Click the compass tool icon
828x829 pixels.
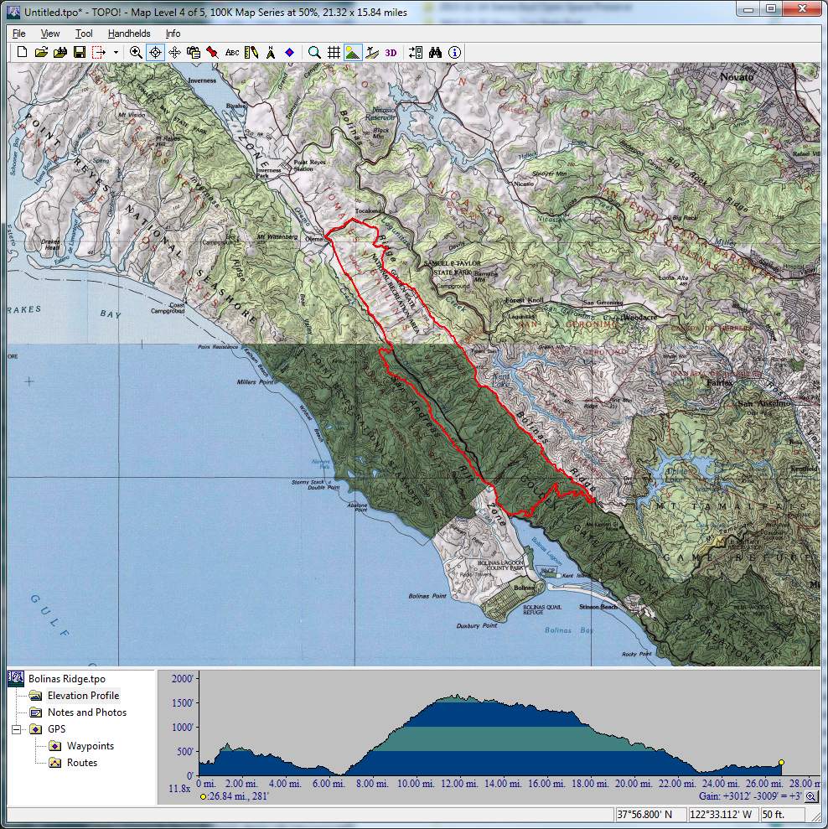coord(271,52)
